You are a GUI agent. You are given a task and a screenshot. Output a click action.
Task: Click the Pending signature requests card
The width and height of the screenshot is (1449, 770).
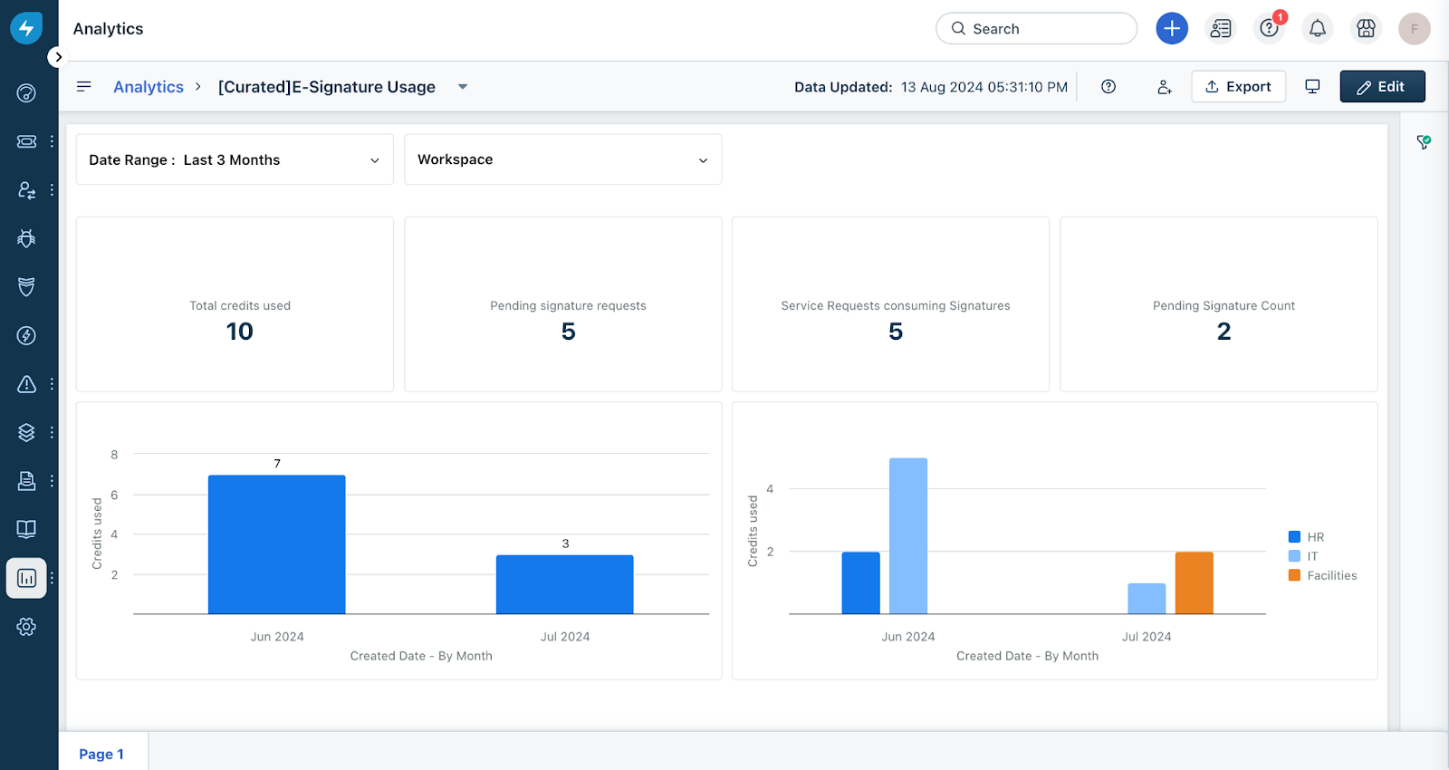(x=562, y=304)
